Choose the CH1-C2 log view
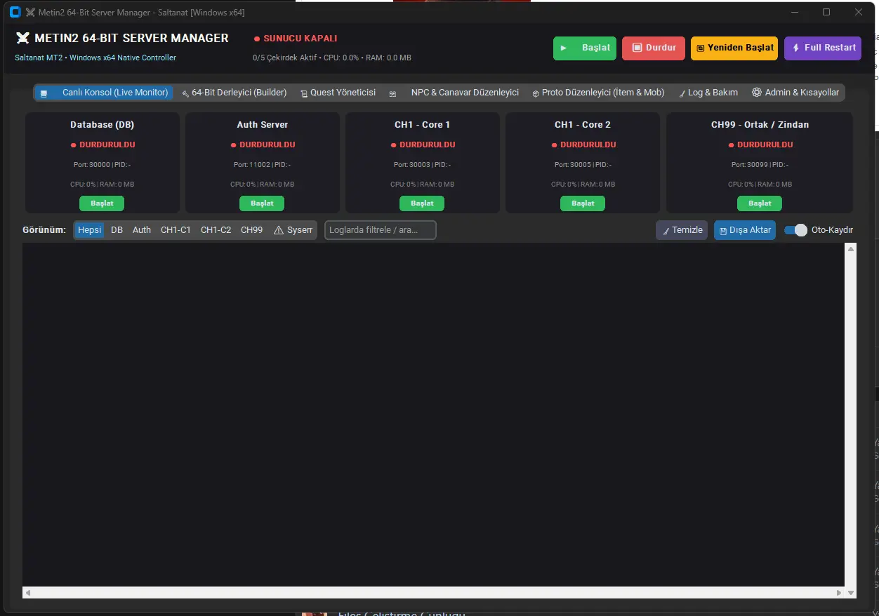Screen dimensions: 879x616 tap(216, 230)
